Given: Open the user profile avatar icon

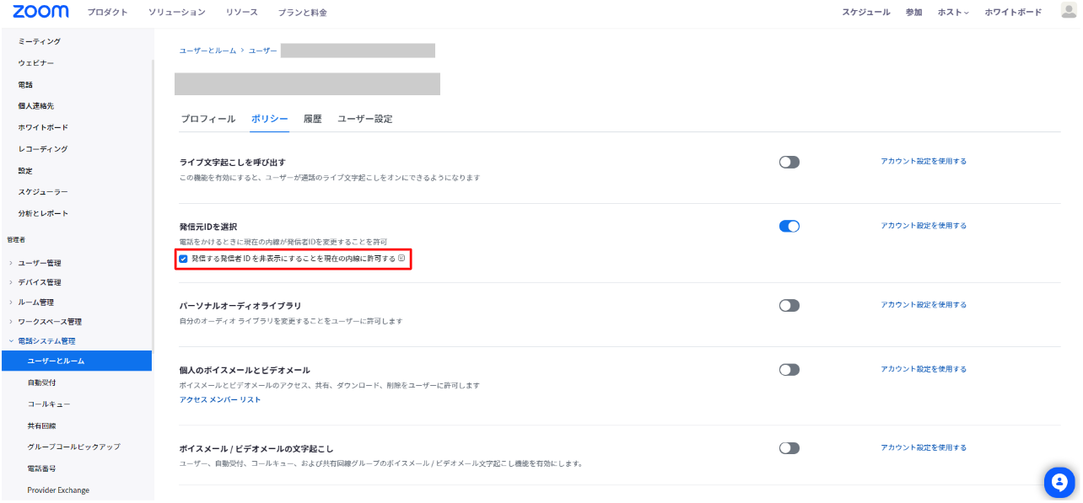Looking at the screenshot, I should [1069, 11].
